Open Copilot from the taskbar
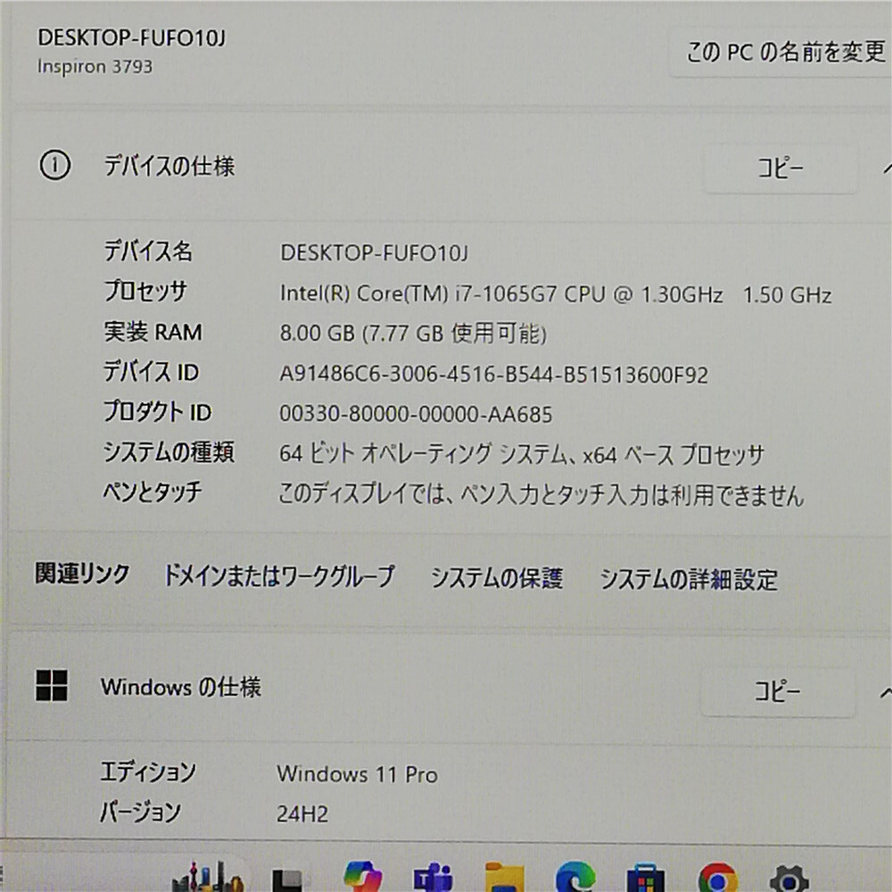Screen dimensions: 892x892 click(363, 877)
